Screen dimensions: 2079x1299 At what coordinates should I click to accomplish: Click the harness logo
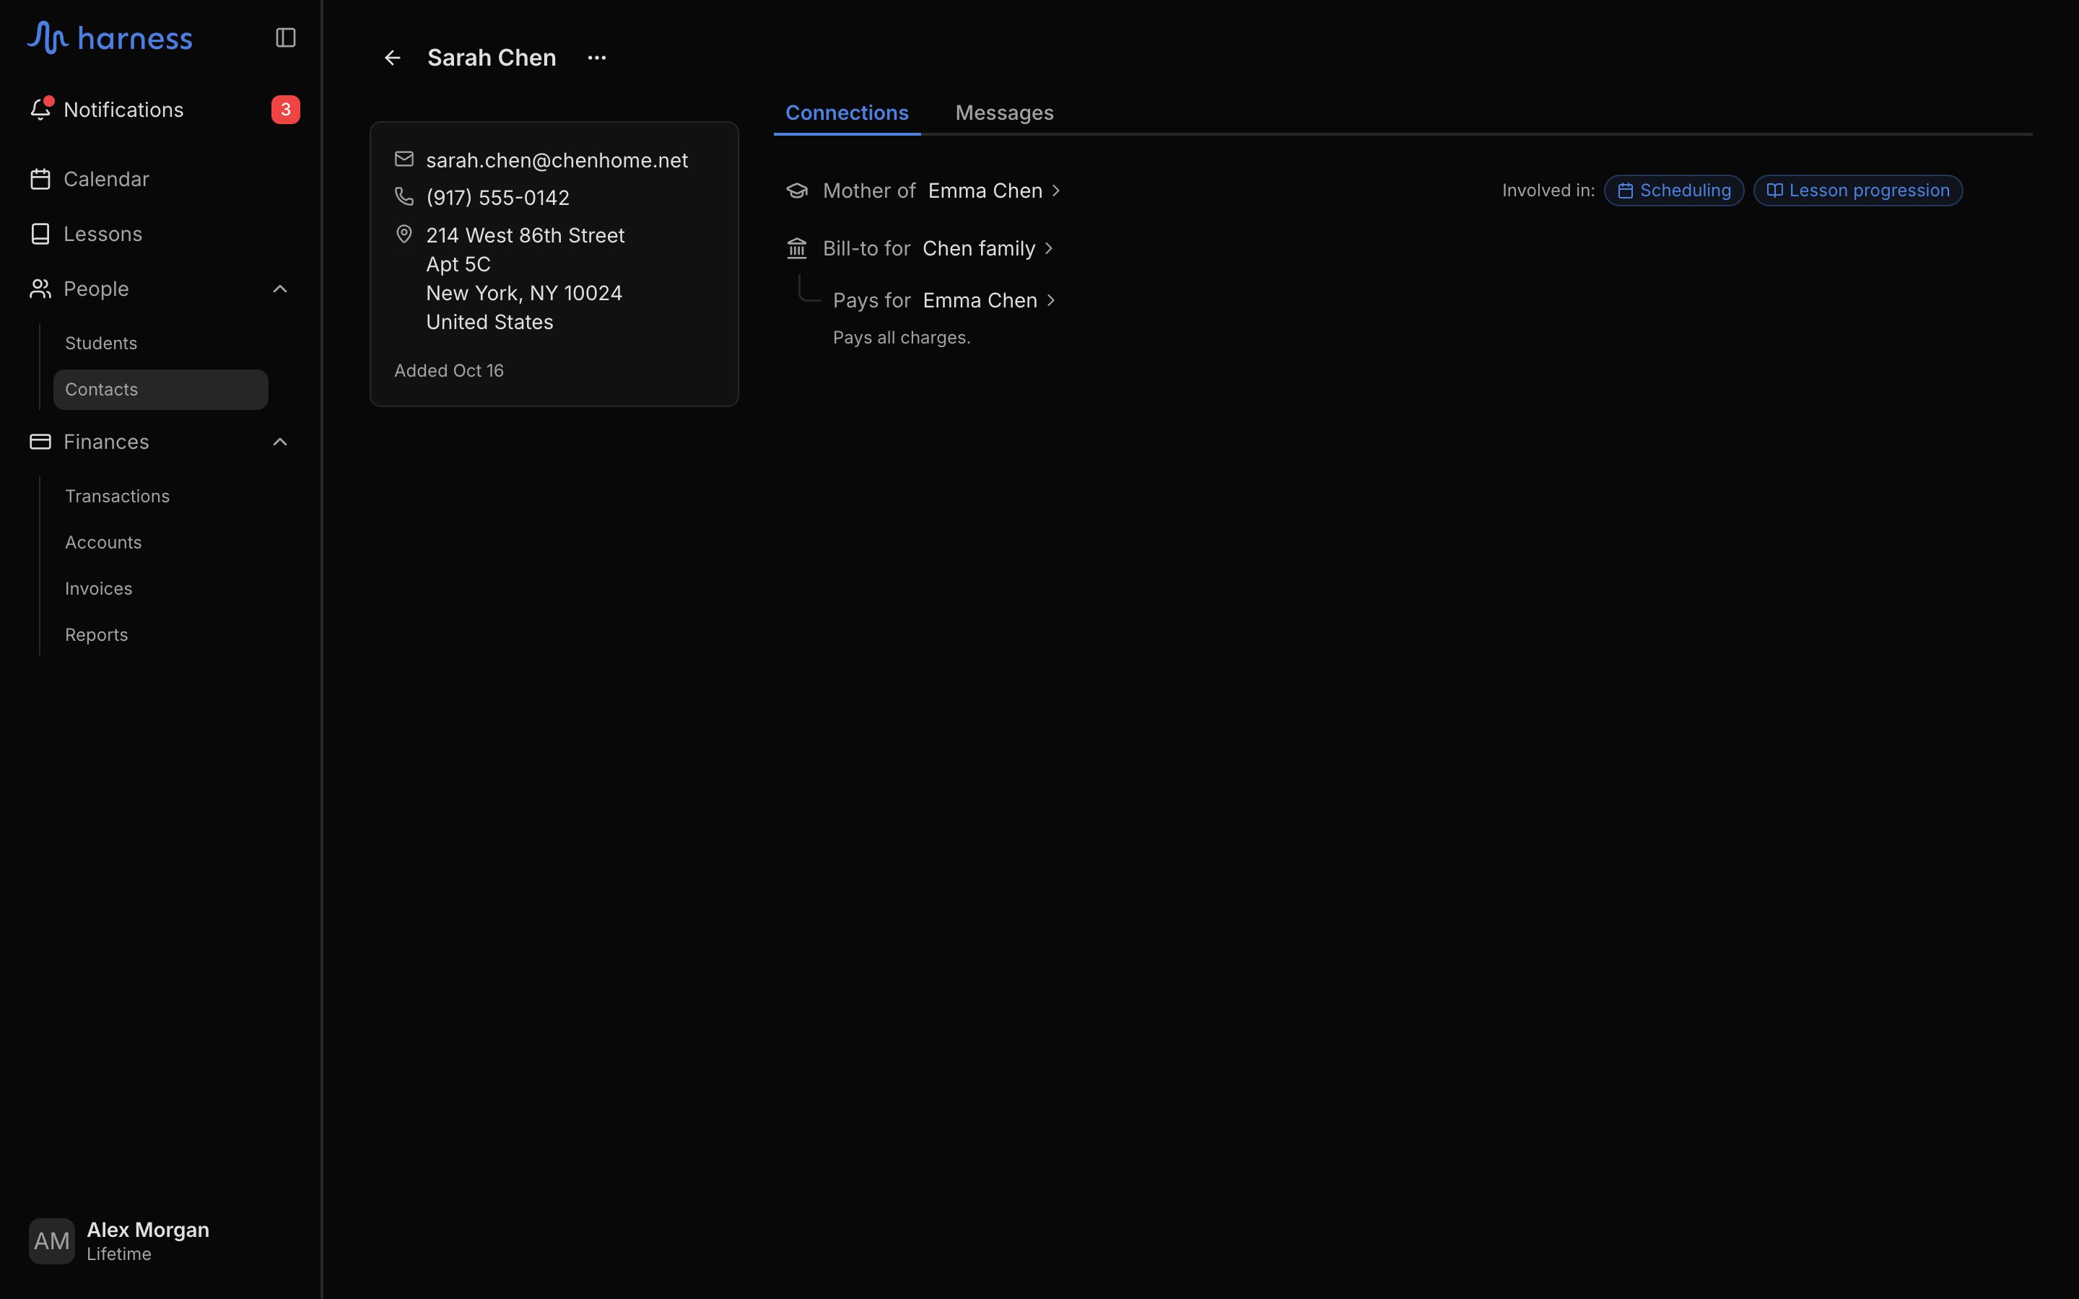109,38
